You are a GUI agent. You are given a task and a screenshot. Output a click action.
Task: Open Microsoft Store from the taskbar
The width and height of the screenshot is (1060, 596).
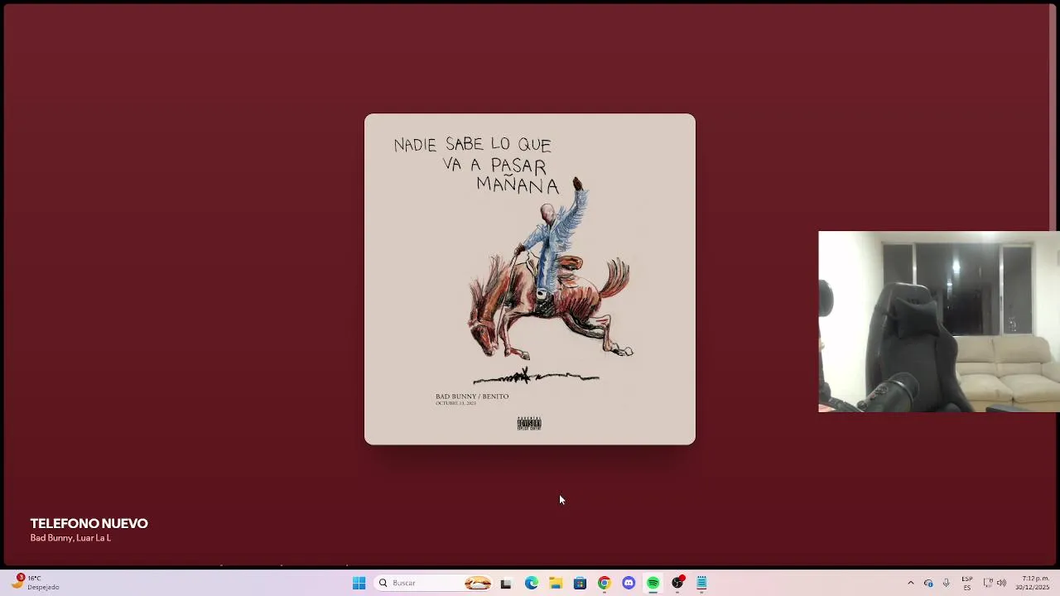click(x=580, y=583)
